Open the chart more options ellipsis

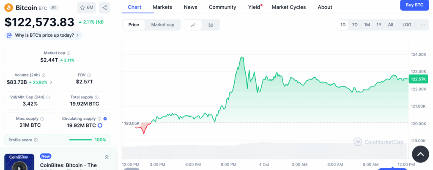pos(423,25)
